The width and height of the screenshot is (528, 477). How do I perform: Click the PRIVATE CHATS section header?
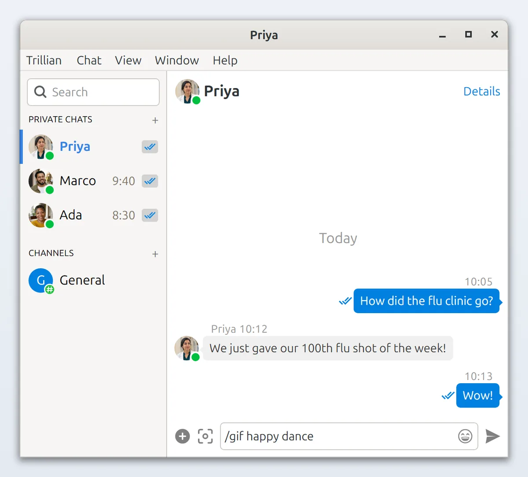(x=60, y=119)
